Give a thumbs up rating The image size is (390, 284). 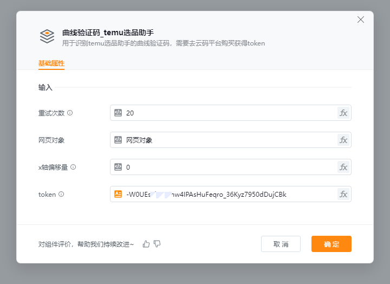point(146,244)
